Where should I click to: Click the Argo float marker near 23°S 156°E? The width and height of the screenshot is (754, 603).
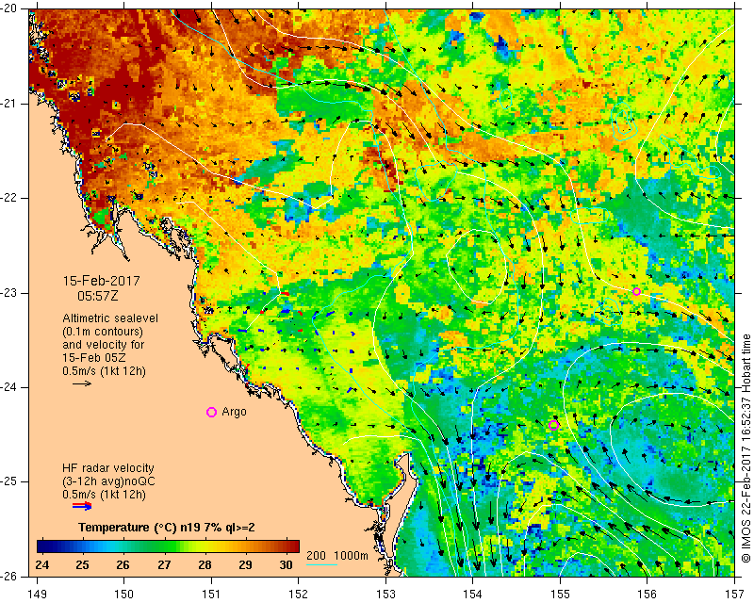637,291
